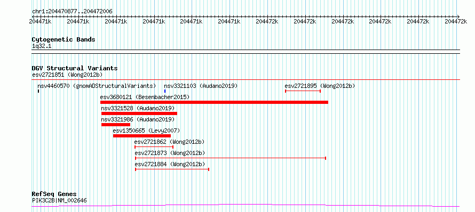Click the Cytogenetic Bands track title
Screen dimensions: 475x212
(64, 39)
